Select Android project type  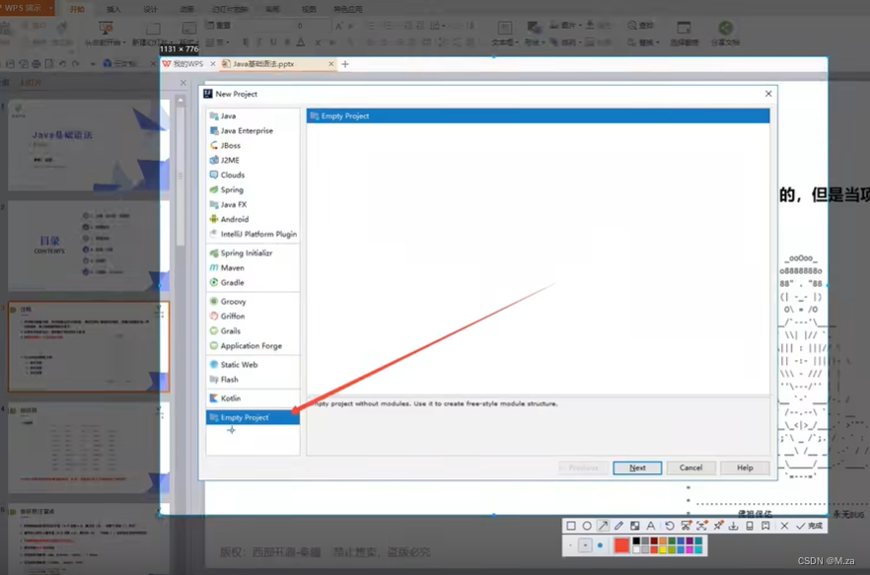point(253,219)
